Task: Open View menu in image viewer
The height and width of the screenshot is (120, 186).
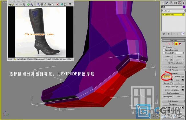Action: [x=19, y=1]
